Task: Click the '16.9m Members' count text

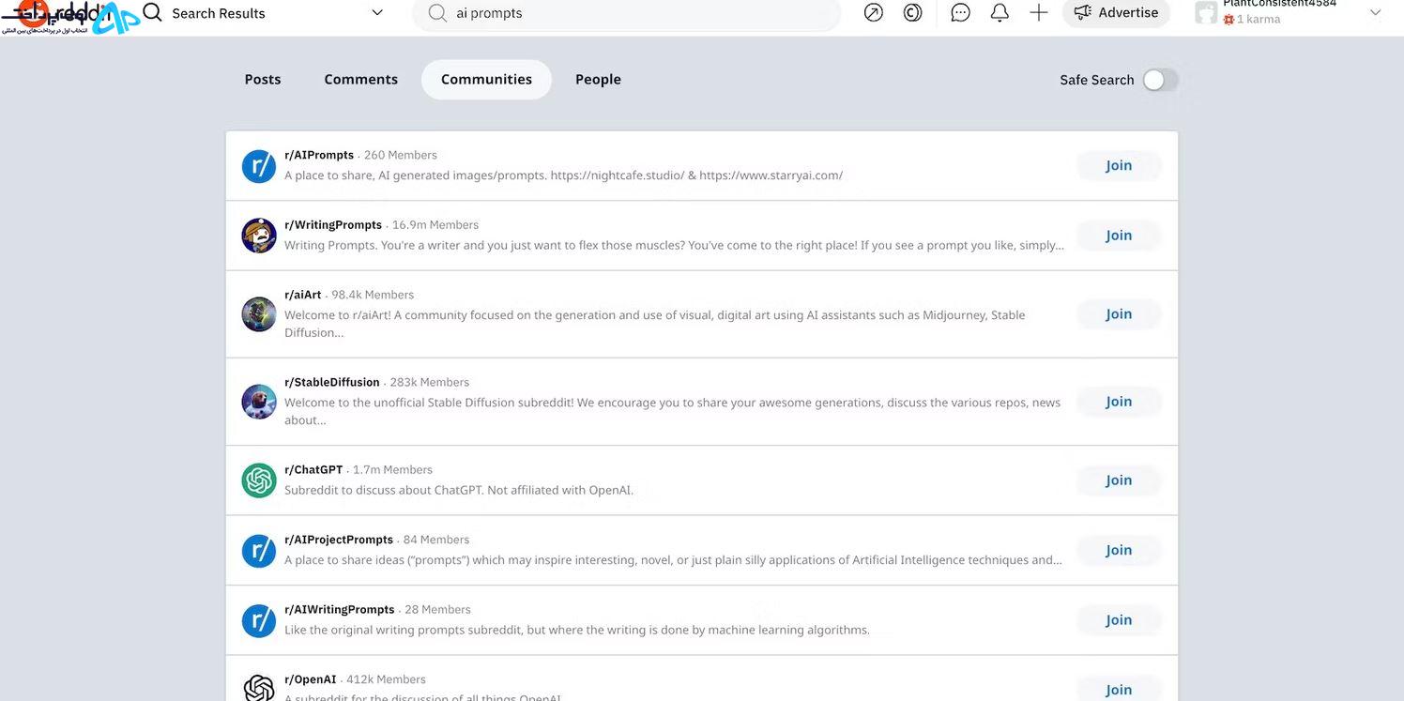Action: (x=435, y=225)
